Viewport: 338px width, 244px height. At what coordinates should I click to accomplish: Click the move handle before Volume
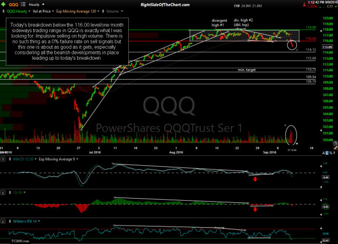103,11
